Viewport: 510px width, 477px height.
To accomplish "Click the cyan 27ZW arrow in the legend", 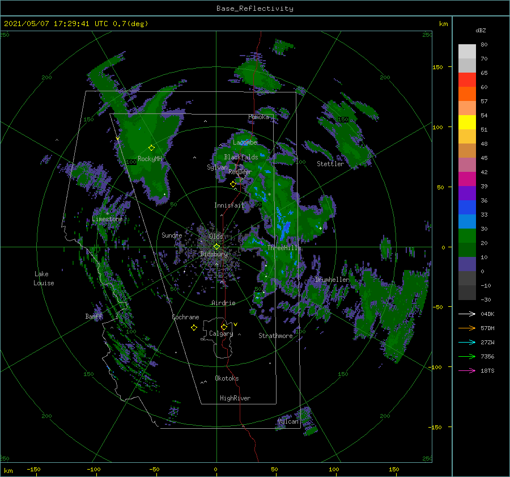I will 467,342.
